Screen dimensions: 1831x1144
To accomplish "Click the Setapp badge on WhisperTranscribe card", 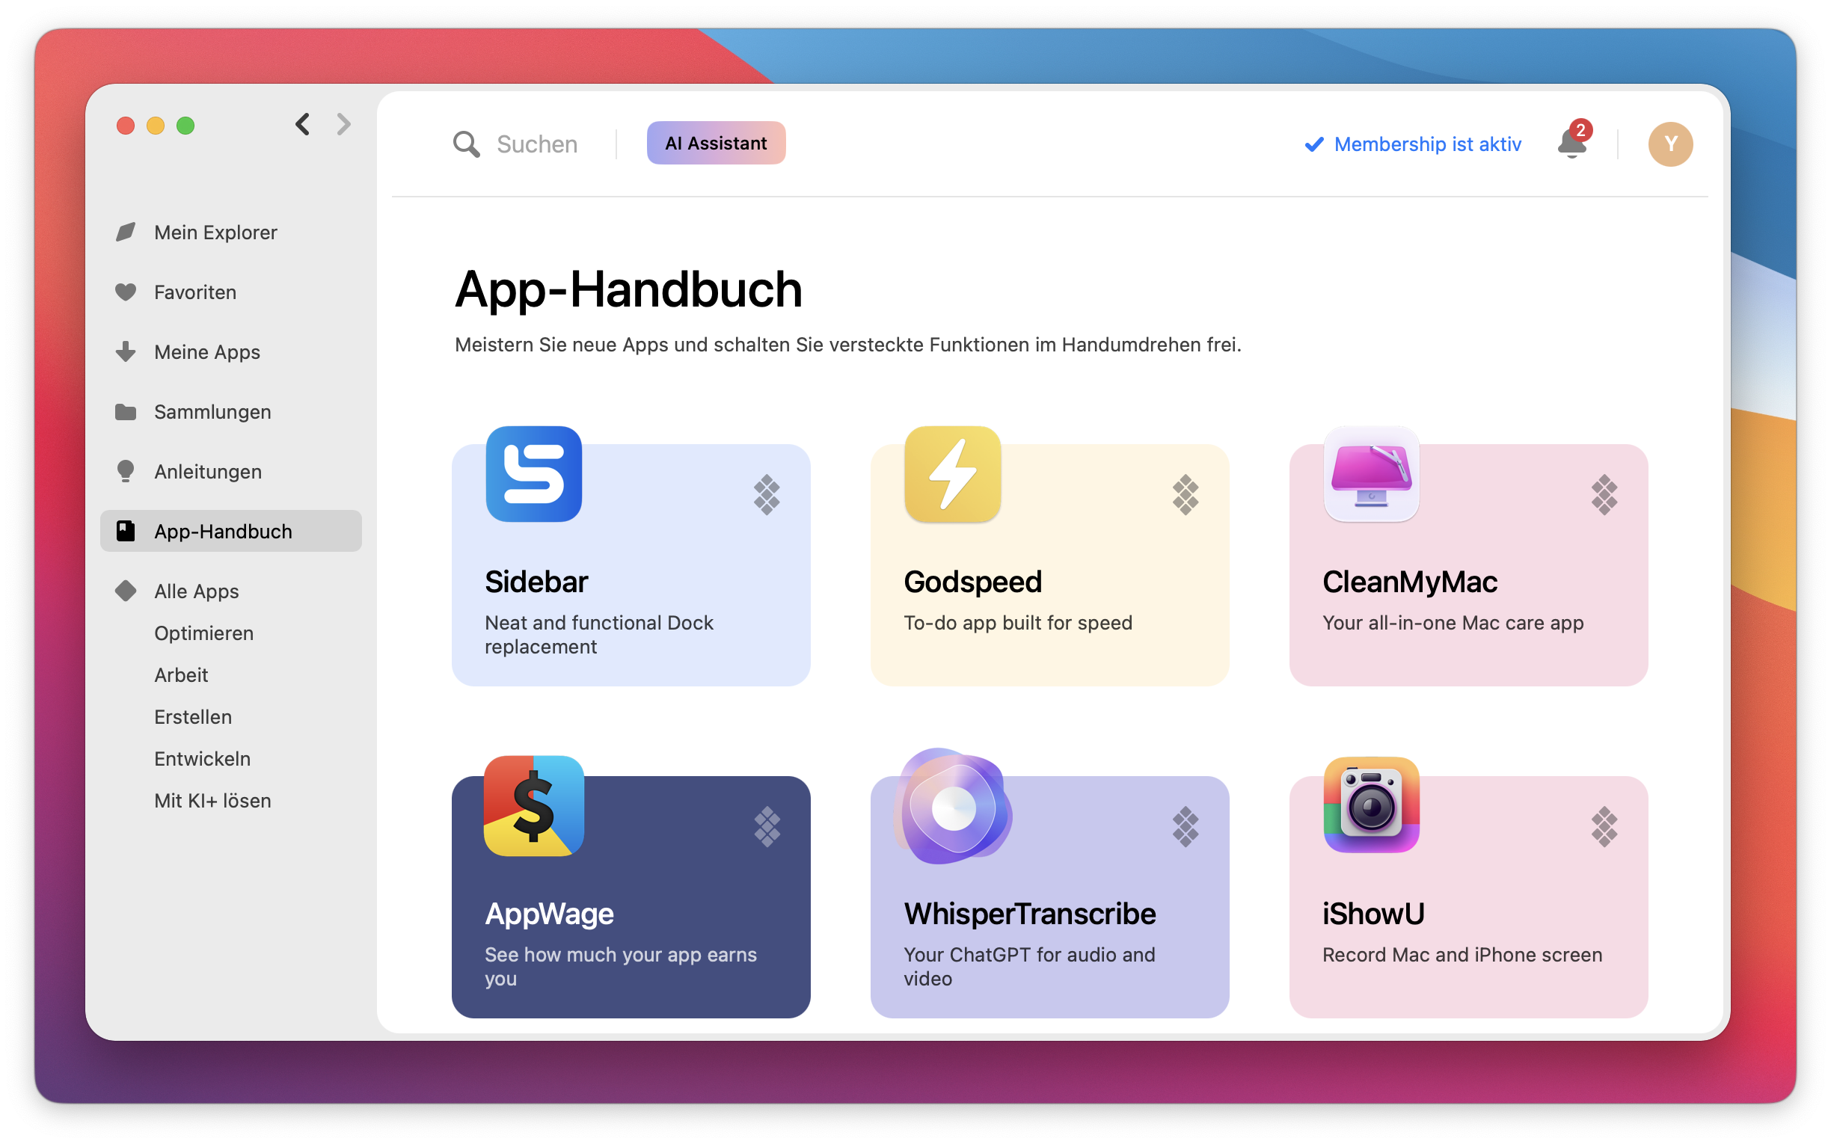I will [x=1185, y=827].
